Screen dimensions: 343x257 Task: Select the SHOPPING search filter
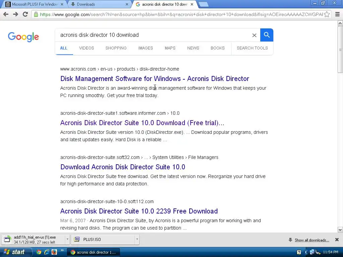(x=116, y=48)
